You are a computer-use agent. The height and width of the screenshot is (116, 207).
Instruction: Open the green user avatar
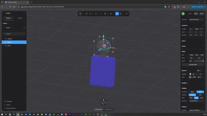coord(183,14)
